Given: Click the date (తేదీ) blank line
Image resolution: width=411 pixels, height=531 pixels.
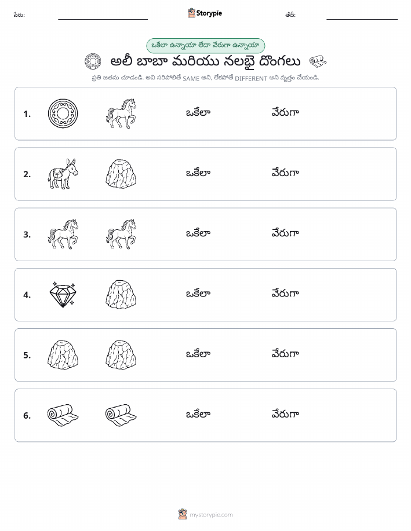Looking at the screenshot, I should [x=362, y=19].
